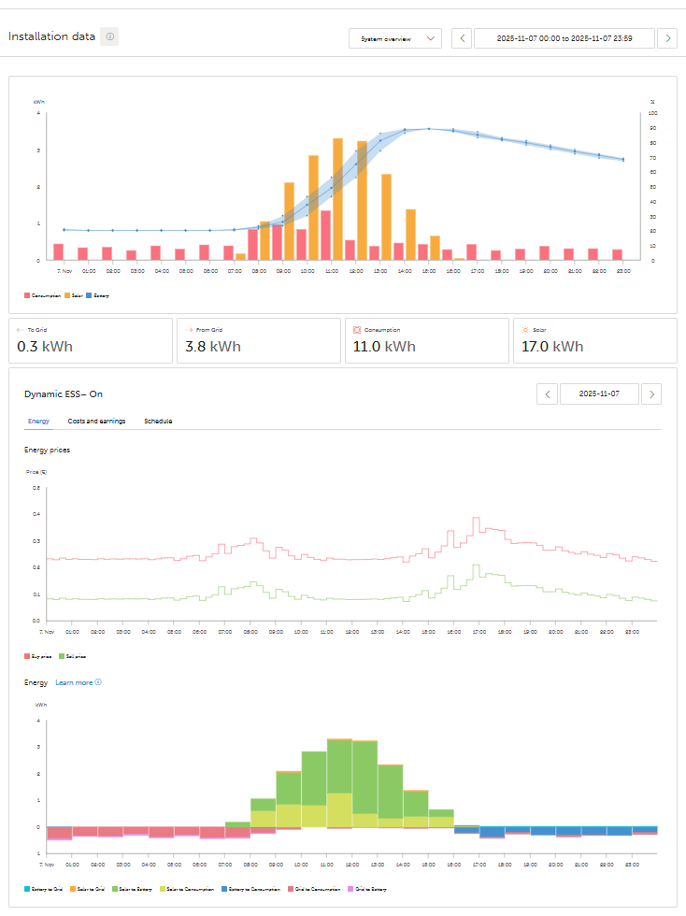Open the Dynamic ESS date picker 2025-11-07
Image resolution: width=686 pixels, height=916 pixels.
(x=599, y=394)
